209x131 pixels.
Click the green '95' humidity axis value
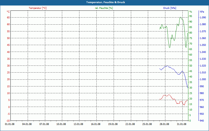[x=191, y=16]
